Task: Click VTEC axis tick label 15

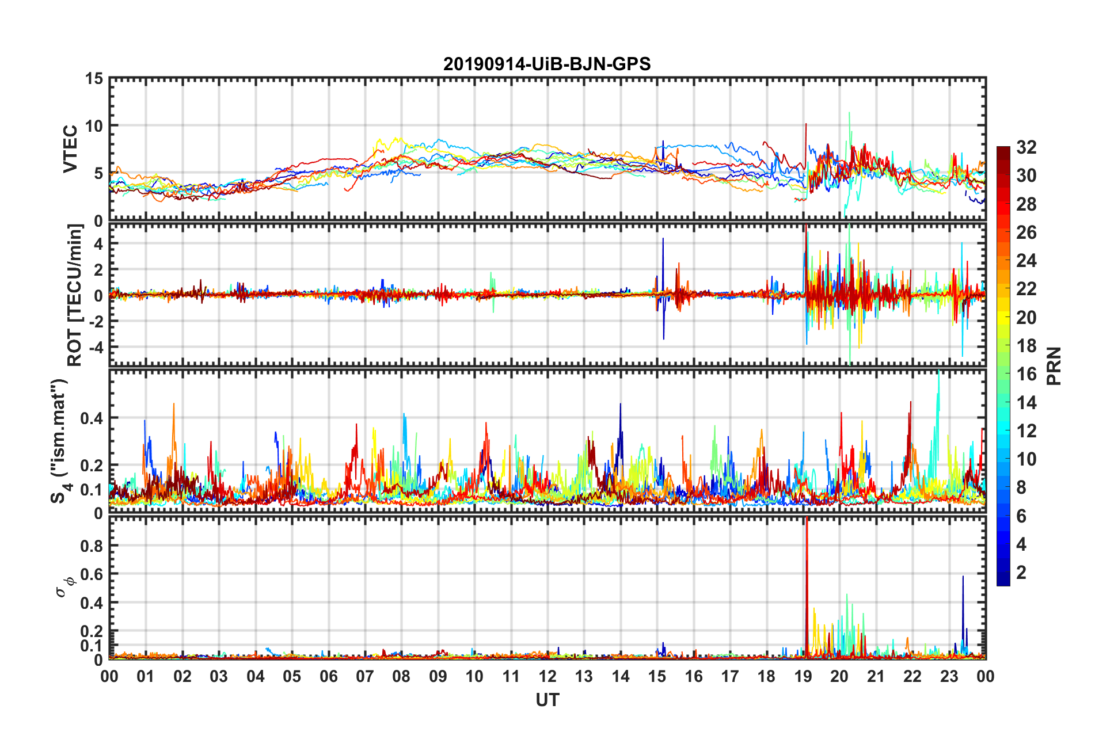Action: 94,78
